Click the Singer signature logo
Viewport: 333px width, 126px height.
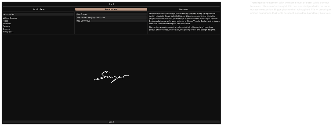coord(111,77)
